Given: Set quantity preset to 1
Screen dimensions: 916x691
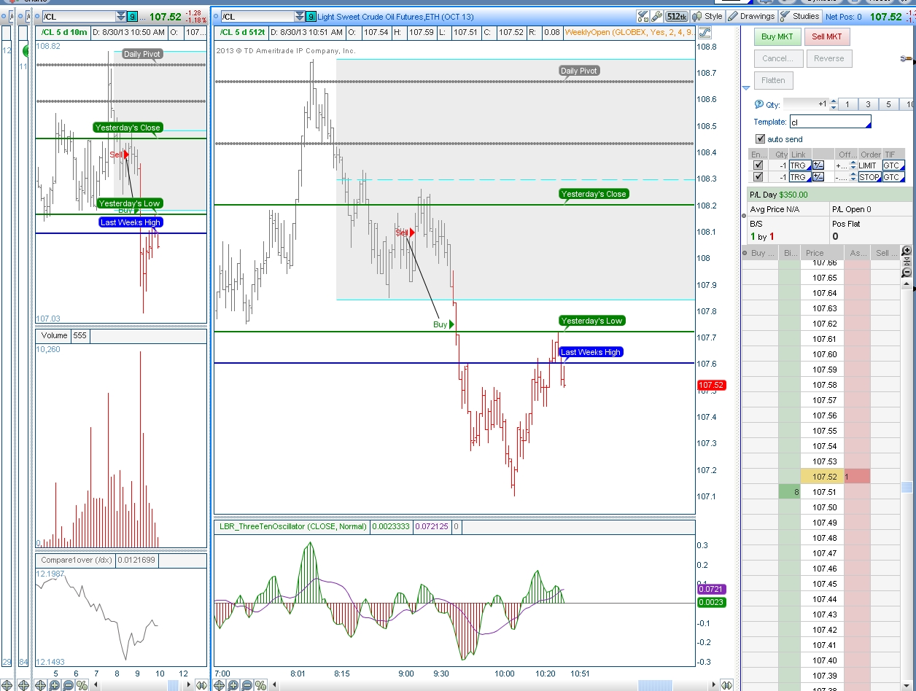Looking at the screenshot, I should point(847,104).
